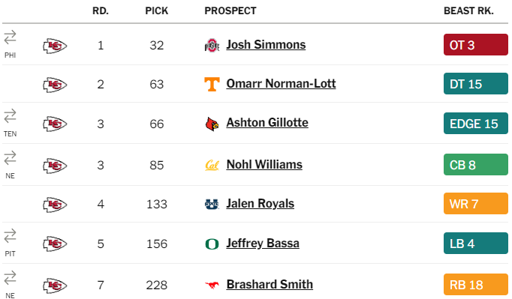Click the PIT trade arrows icon
Image resolution: width=512 pixels, height=299 pixels.
tap(10, 236)
